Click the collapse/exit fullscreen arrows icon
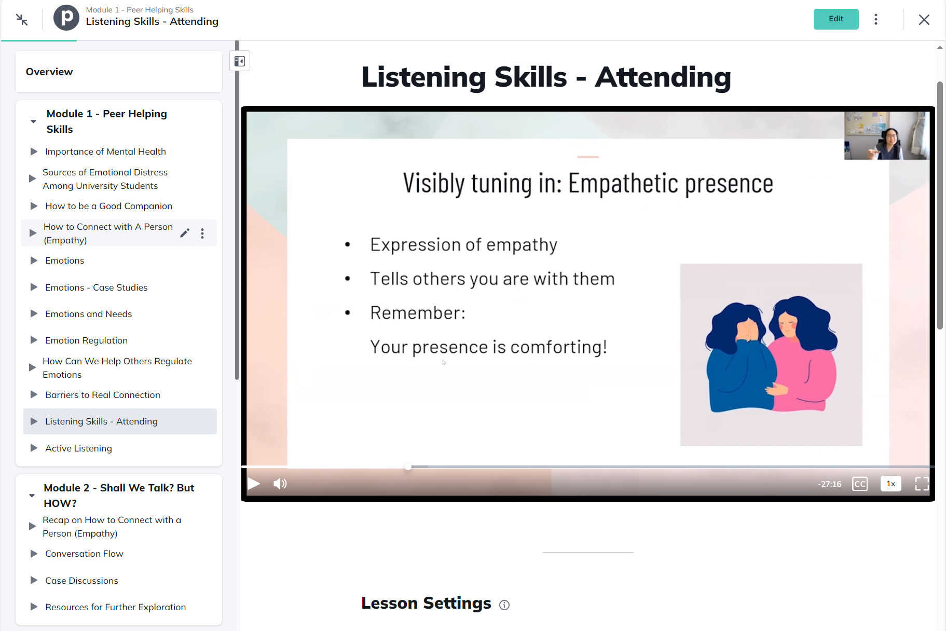The height and width of the screenshot is (631, 946). (x=22, y=20)
